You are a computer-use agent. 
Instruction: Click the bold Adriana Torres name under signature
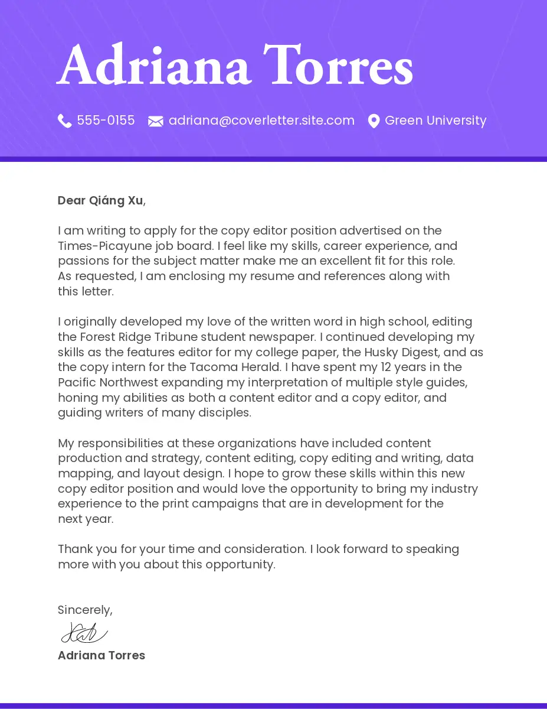pos(101,655)
